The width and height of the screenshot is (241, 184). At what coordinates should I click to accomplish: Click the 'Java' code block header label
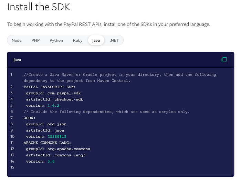[17, 60]
